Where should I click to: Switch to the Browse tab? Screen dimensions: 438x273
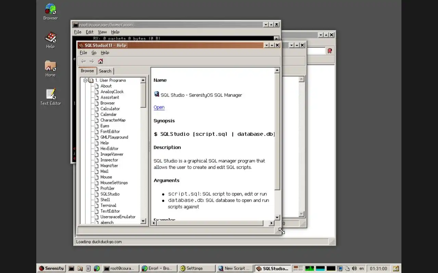[87, 71]
